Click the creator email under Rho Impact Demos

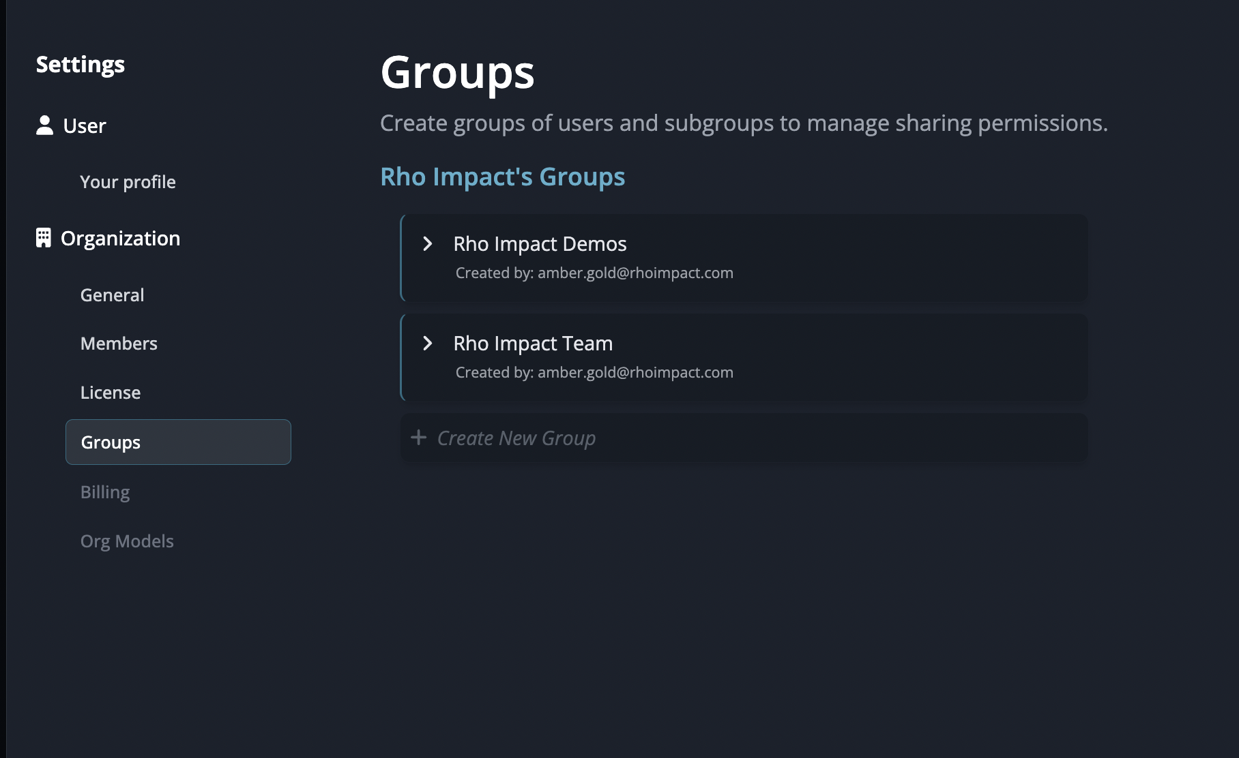click(635, 273)
